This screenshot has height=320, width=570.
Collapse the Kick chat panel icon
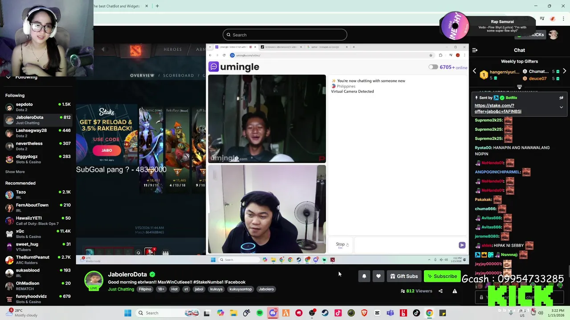tap(475, 50)
